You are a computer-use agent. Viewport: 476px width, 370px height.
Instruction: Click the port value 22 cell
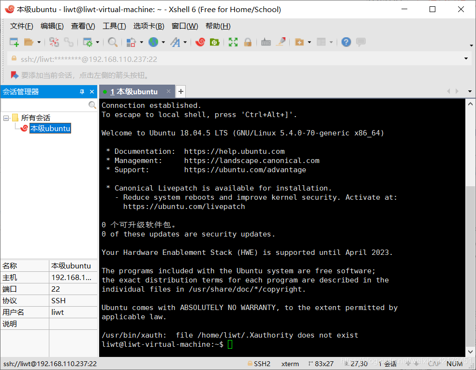73,289
